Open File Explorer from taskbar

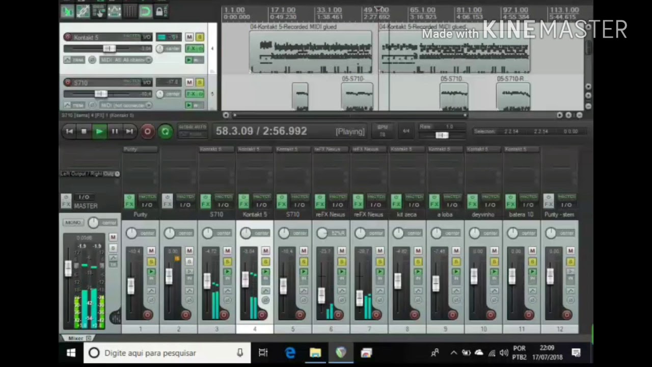pyautogui.click(x=315, y=353)
